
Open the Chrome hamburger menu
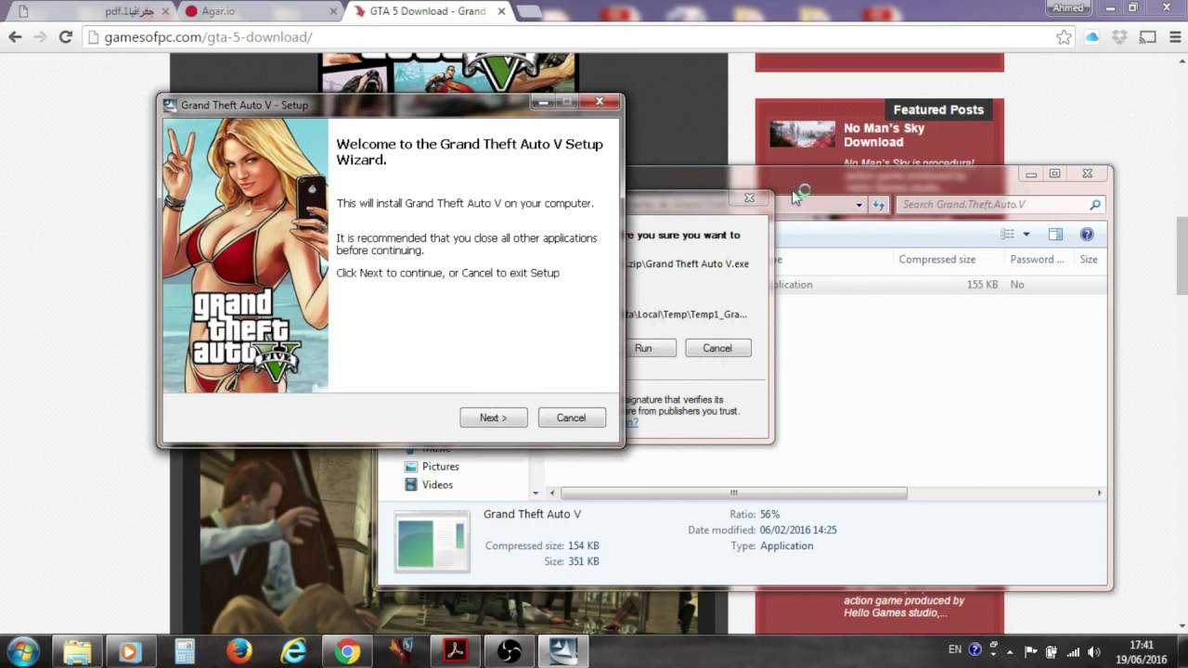point(1173,37)
